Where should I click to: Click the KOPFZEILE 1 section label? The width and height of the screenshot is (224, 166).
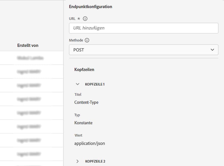pyautogui.click(x=95, y=84)
